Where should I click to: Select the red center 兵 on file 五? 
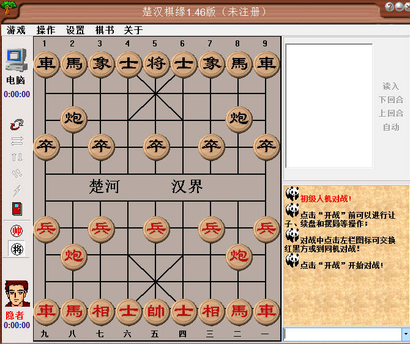(x=156, y=229)
